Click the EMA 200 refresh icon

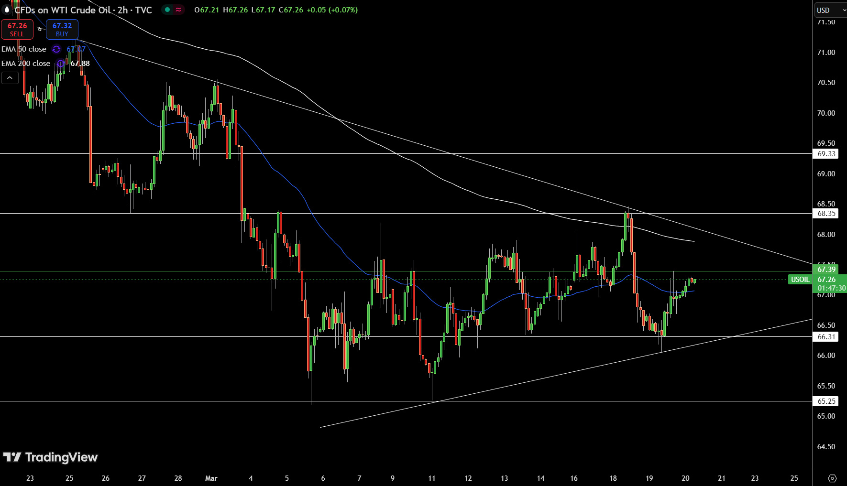pyautogui.click(x=60, y=64)
